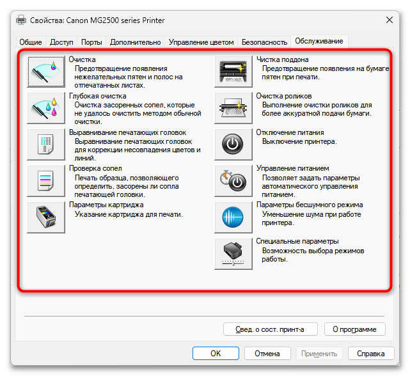Click the Выравнивание печатающих головок heading
Screen dimensions: 410x376
coord(127,132)
